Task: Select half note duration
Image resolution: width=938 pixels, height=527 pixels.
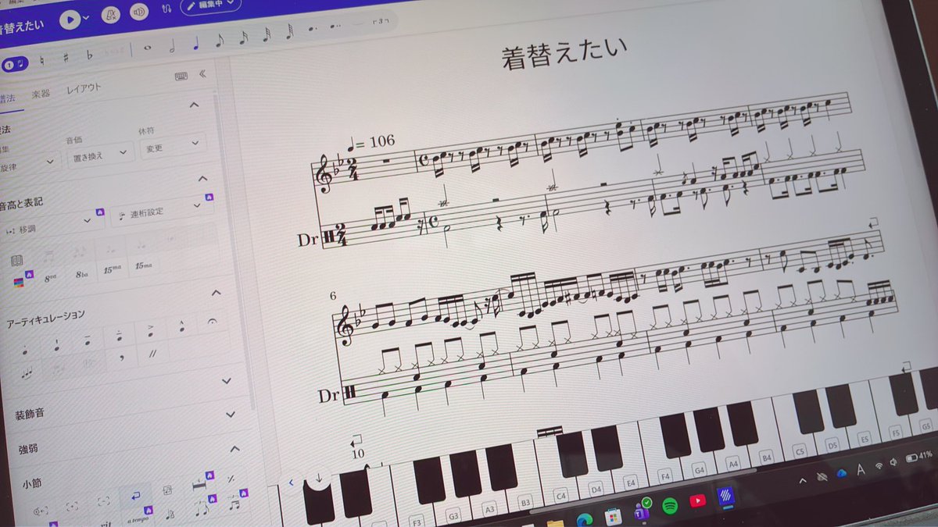Action: point(172,45)
